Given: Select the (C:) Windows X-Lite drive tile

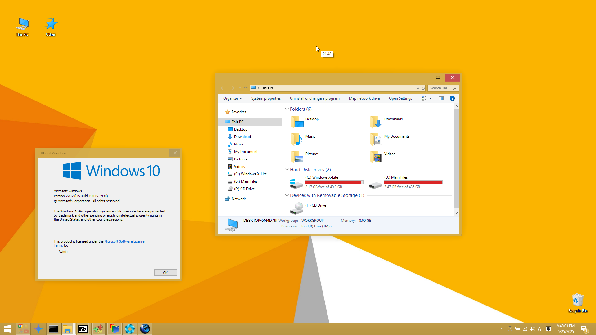Looking at the screenshot, I should [327, 182].
